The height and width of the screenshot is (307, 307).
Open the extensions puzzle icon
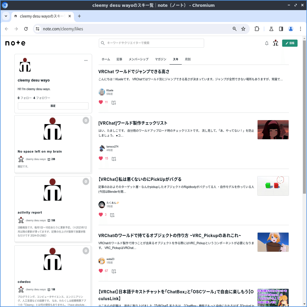click(257, 29)
